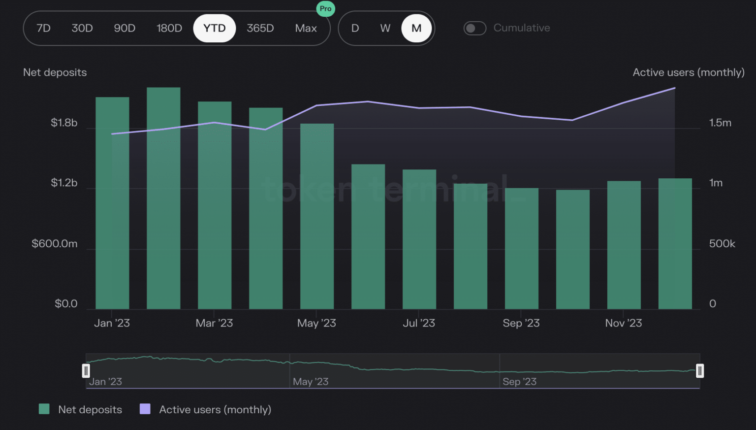Toggle Active users (monthly) legend label
Viewport: 756px width, 430px height.
(215, 409)
